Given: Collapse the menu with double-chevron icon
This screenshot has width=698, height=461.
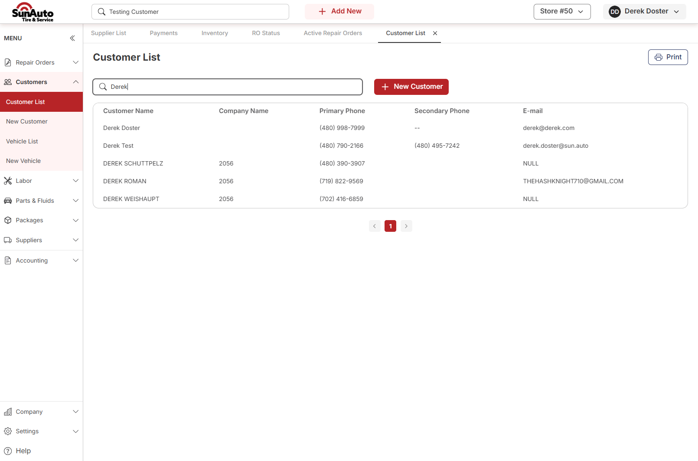Looking at the screenshot, I should pyautogui.click(x=72, y=38).
